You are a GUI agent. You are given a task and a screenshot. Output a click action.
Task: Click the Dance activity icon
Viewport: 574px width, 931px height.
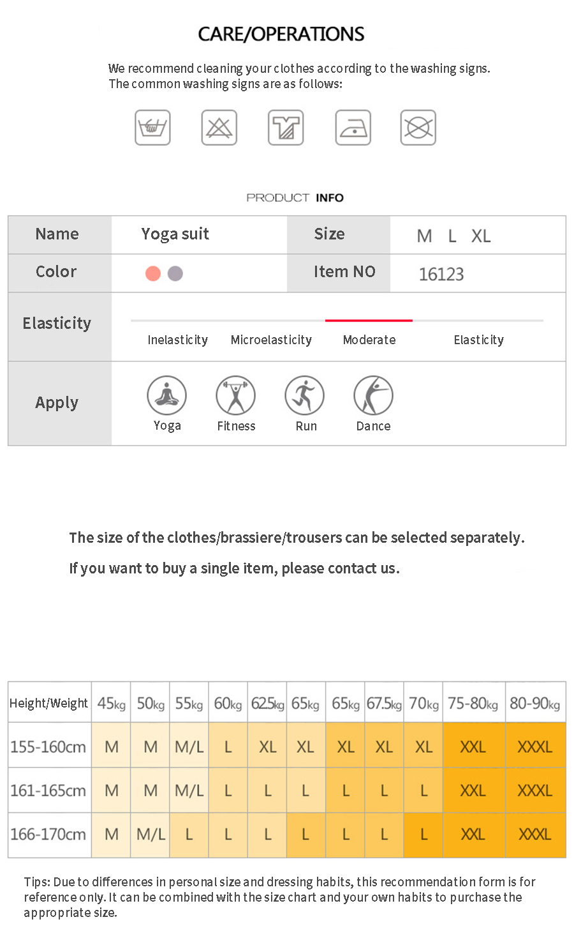coord(373,396)
